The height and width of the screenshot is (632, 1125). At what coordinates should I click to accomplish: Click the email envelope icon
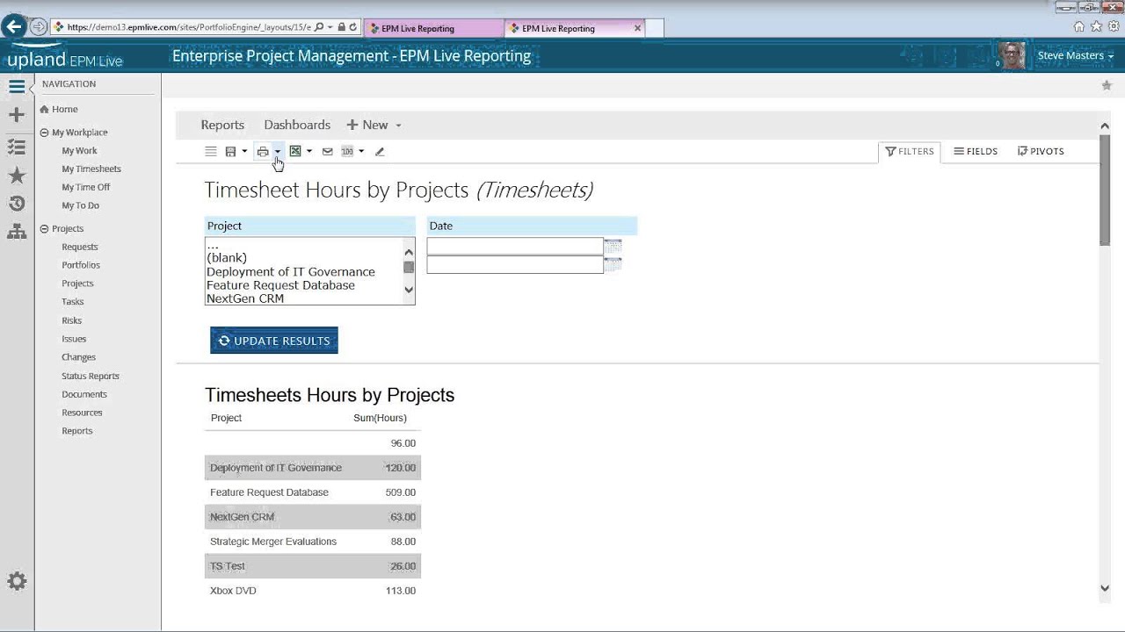point(327,152)
